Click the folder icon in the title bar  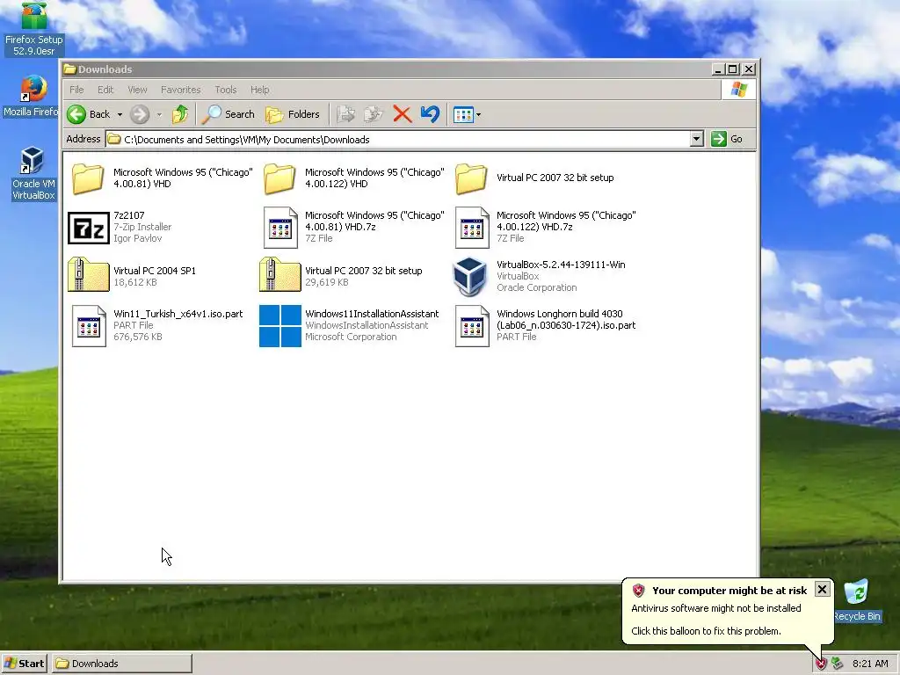click(70, 69)
